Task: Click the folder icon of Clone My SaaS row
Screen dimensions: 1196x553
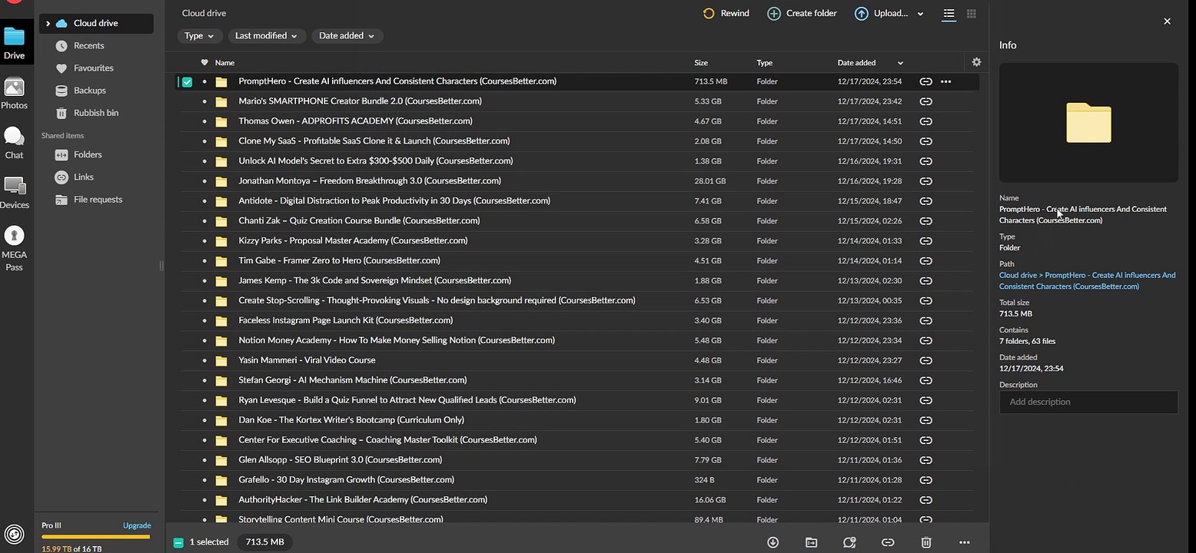Action: [x=221, y=141]
